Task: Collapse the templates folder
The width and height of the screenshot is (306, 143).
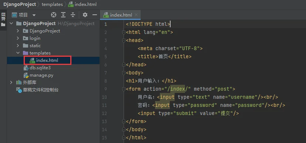Action: (x=18, y=53)
